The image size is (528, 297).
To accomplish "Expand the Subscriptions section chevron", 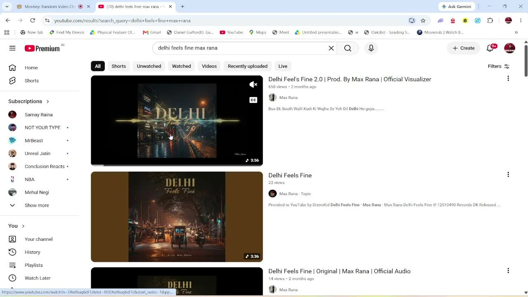I will click(x=47, y=101).
